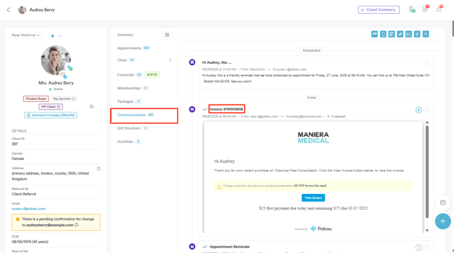Screen dimensions: 454x253
Task: Open three-dot menu on Appointment Reminder
Action: pos(427,247)
